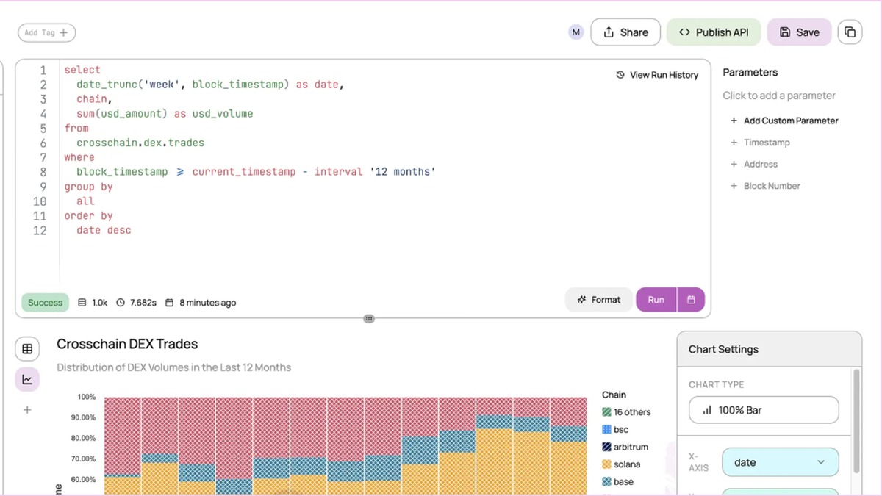Click the Parameters heading
Image resolution: width=882 pixels, height=496 pixels.
click(x=750, y=72)
